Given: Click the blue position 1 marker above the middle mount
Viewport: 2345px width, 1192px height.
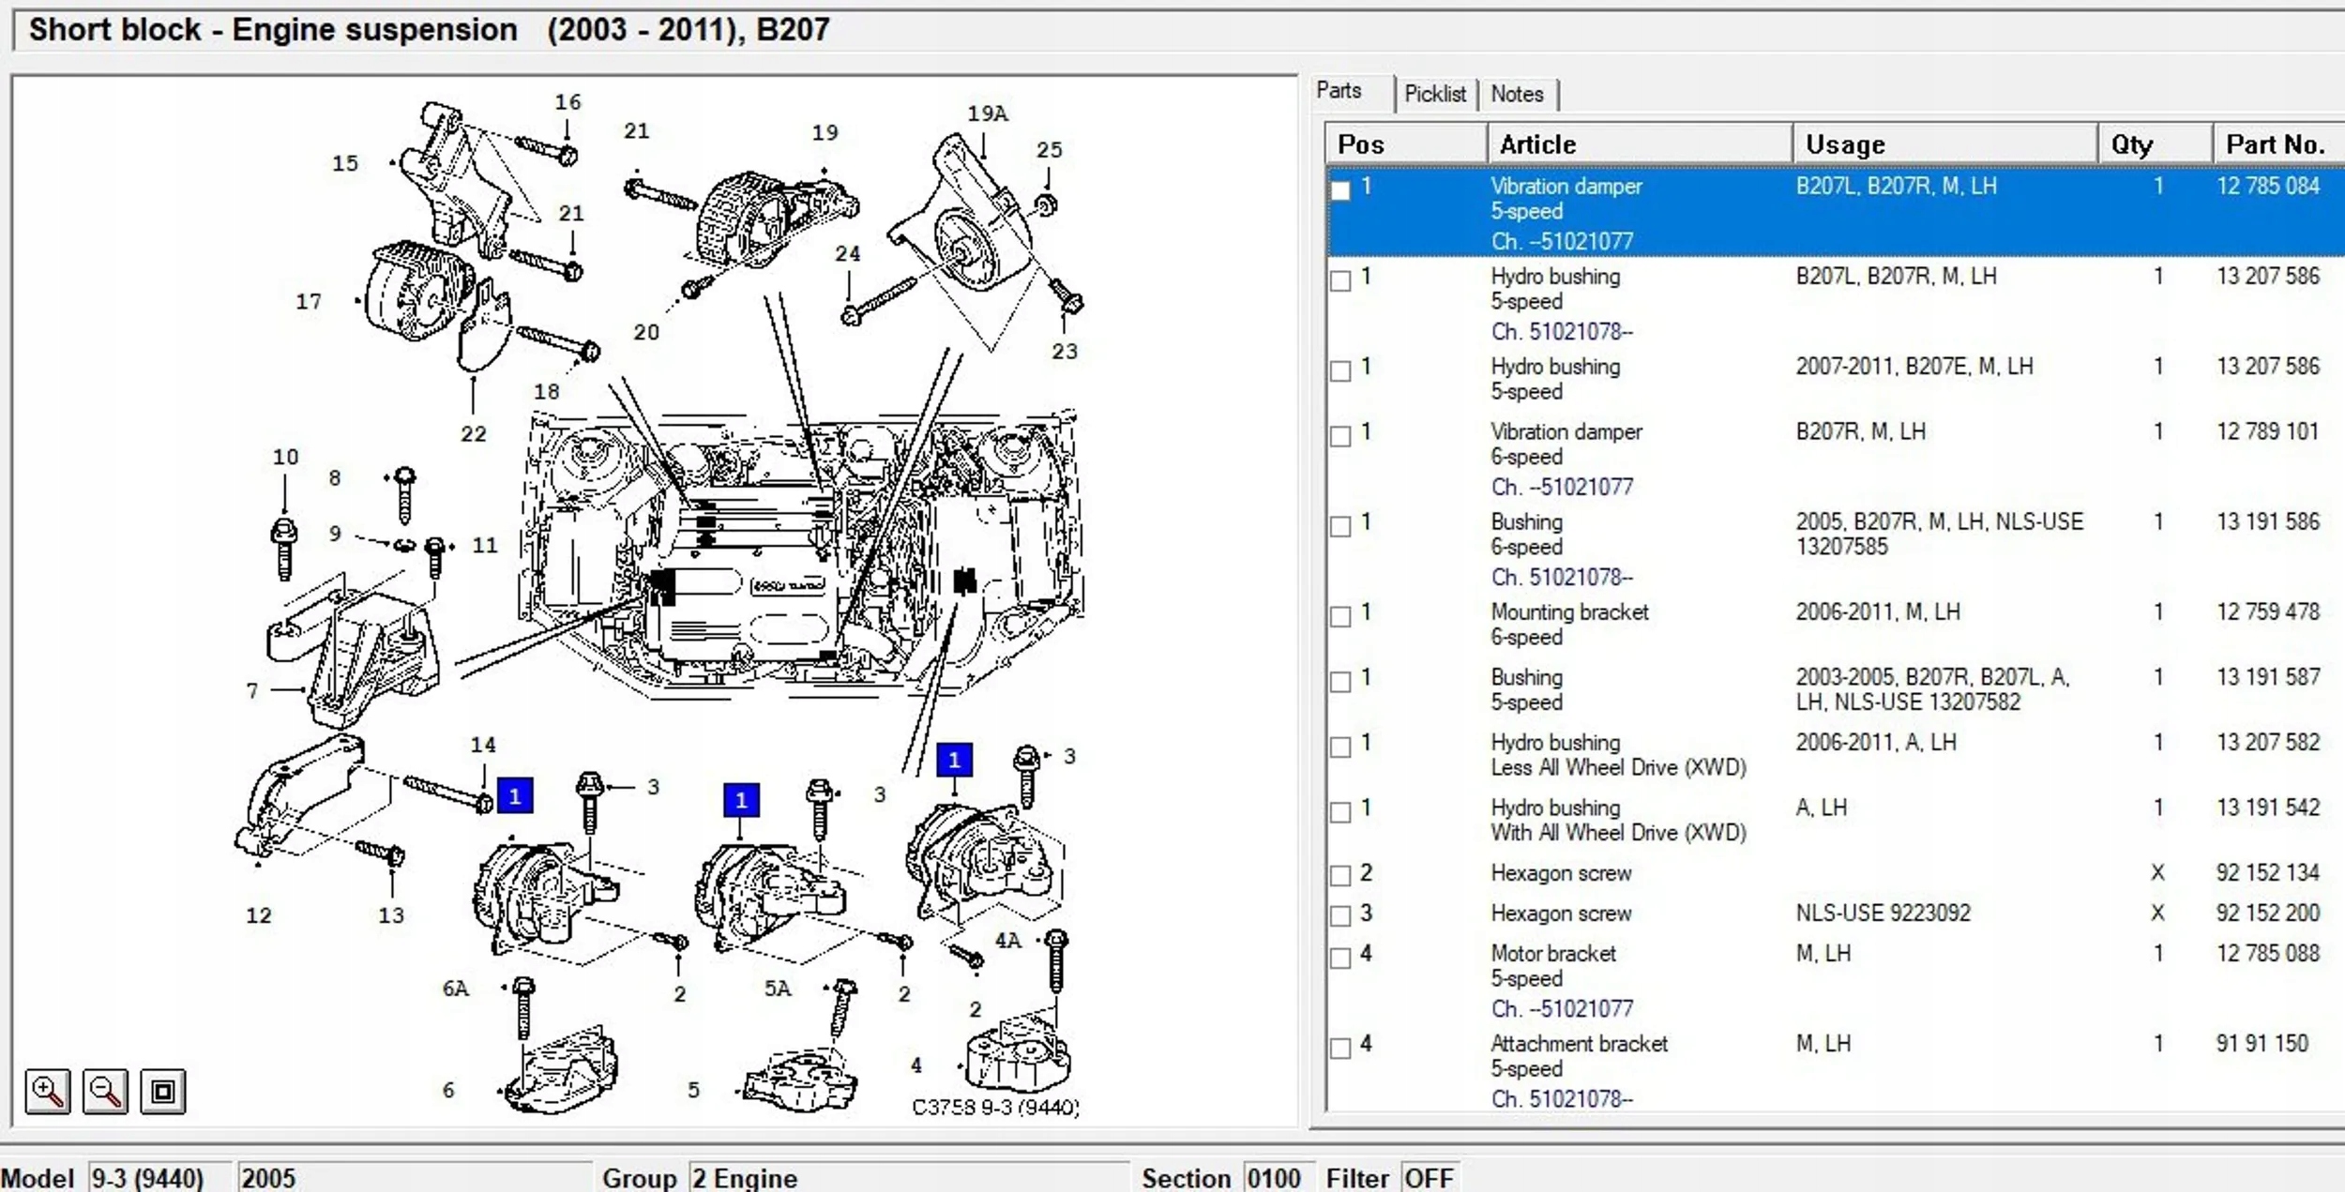Looking at the screenshot, I should point(741,800).
